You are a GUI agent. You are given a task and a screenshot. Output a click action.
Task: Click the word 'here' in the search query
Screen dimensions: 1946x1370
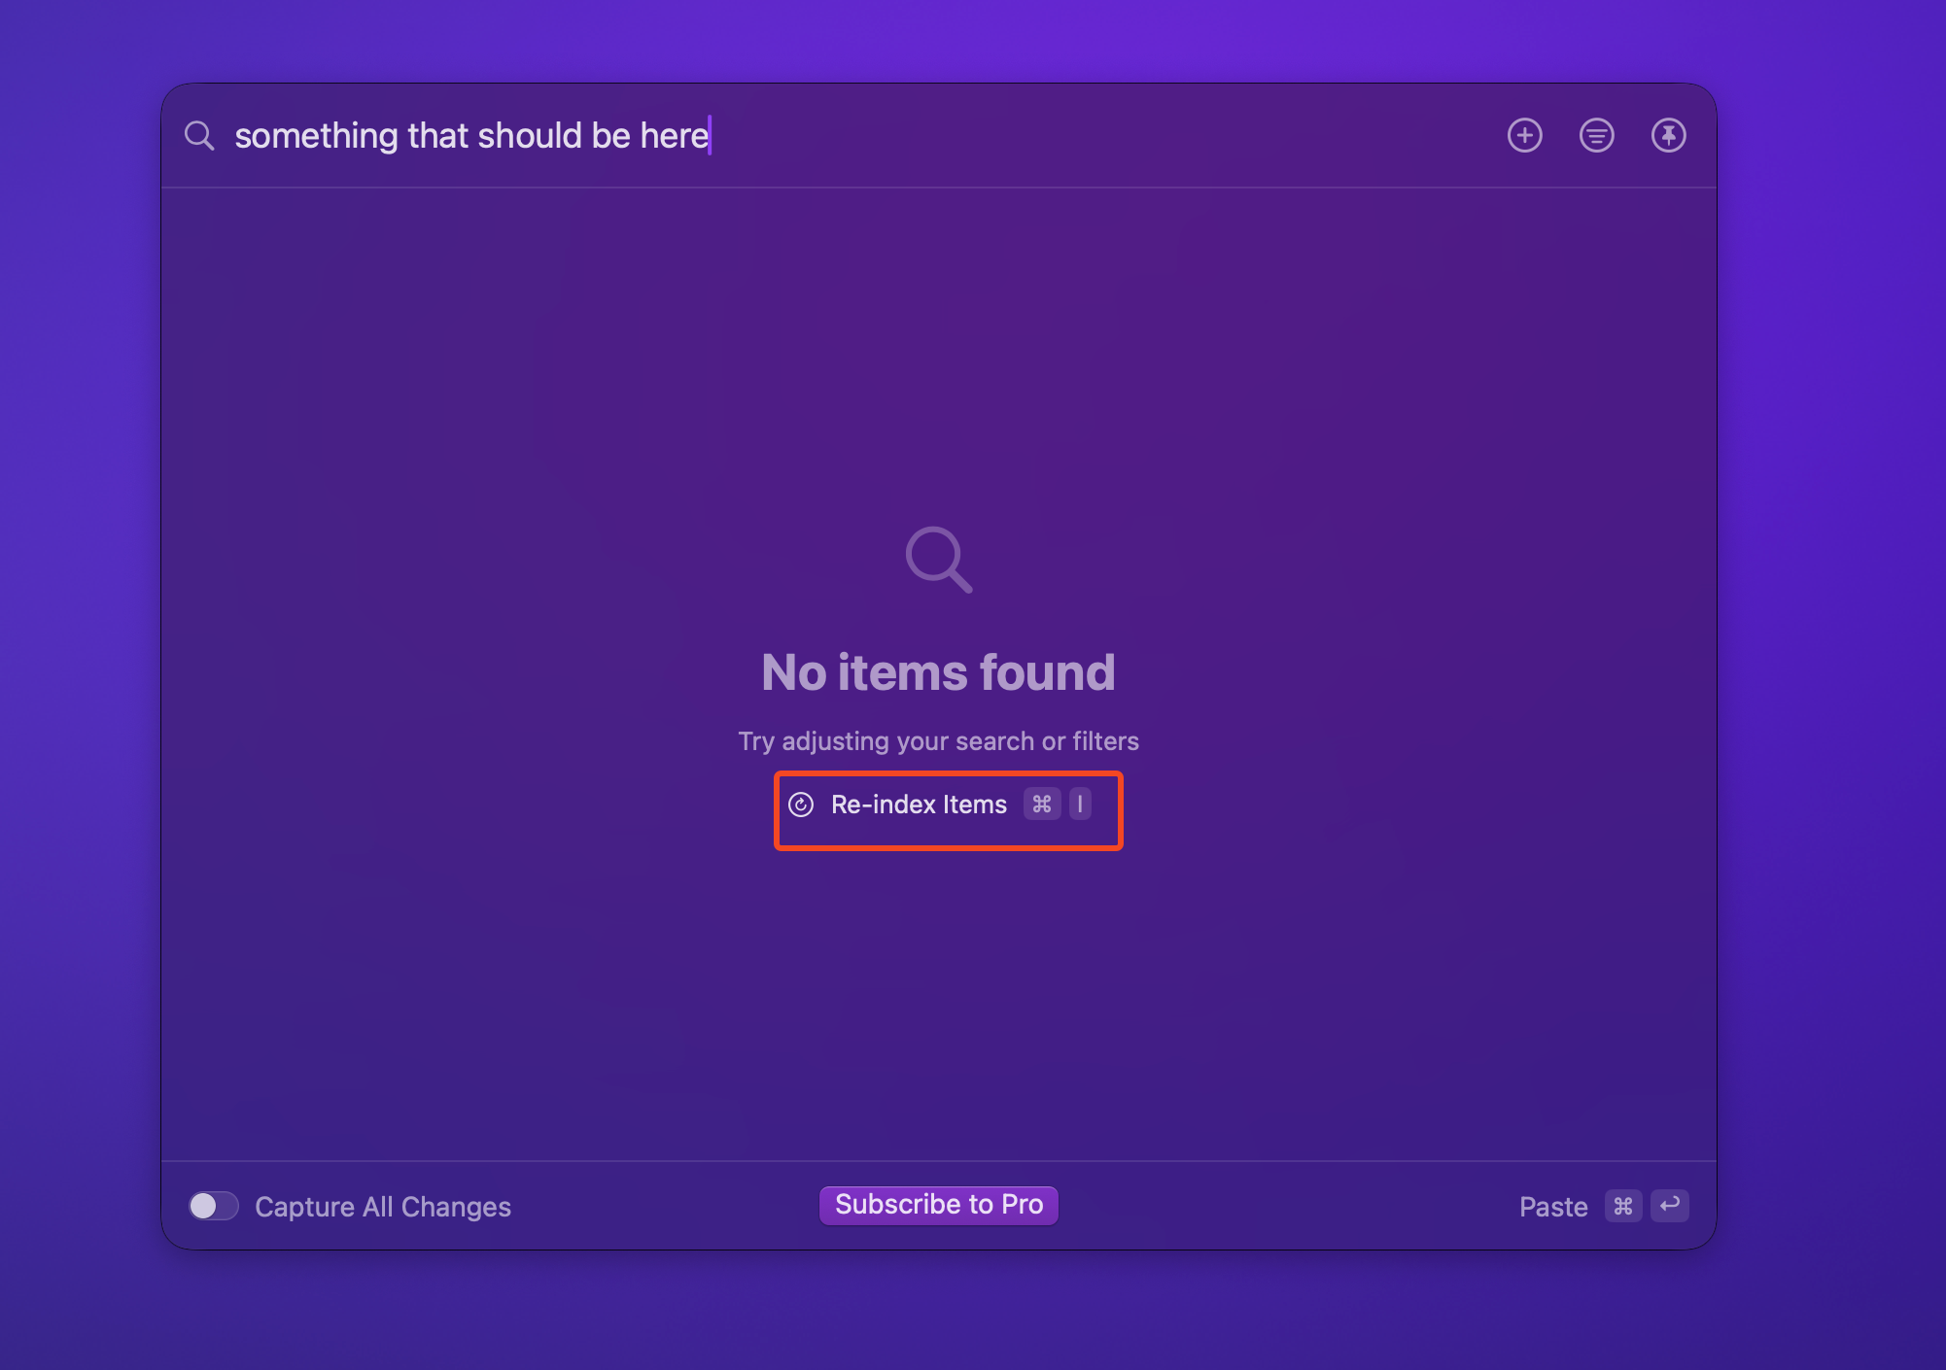pos(674,136)
